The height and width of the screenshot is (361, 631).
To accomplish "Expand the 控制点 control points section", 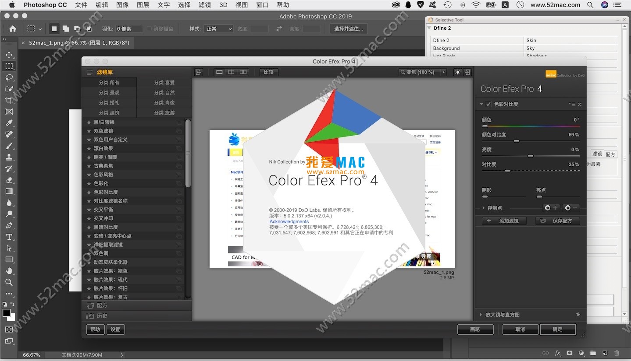I will (484, 208).
